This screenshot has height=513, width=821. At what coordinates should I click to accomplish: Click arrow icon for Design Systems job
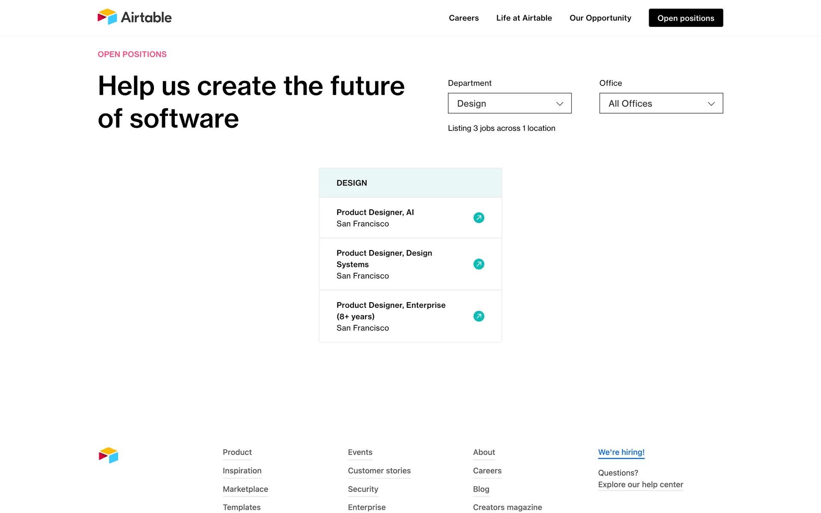[x=478, y=264]
